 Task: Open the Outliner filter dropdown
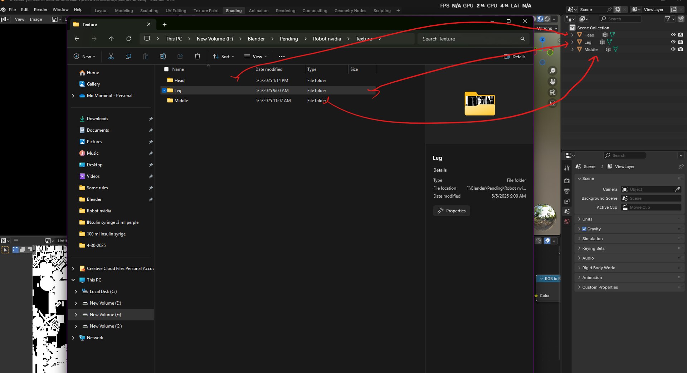click(x=669, y=19)
